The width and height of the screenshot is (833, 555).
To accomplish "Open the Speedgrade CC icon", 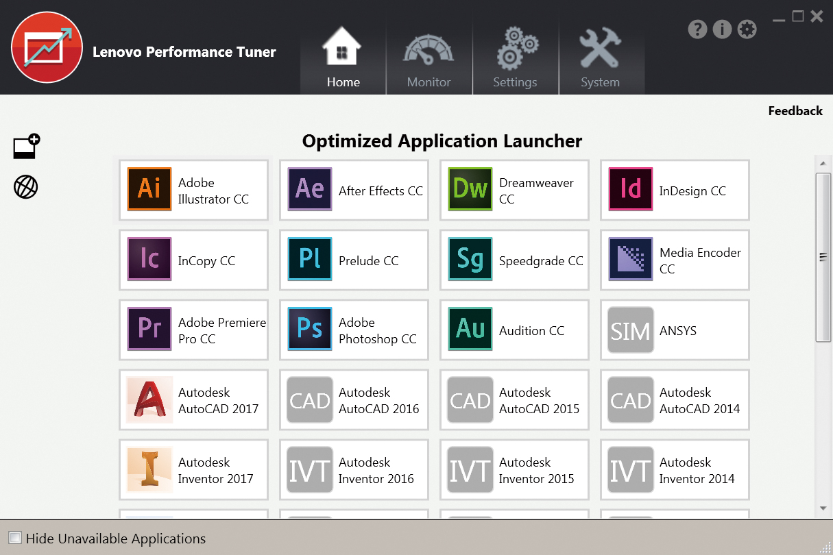I will tap(470, 259).
